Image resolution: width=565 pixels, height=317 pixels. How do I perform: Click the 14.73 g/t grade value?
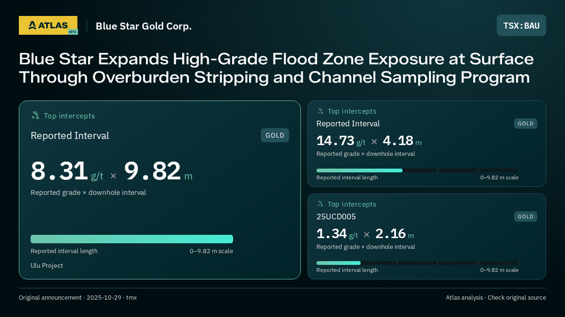[x=341, y=141]
